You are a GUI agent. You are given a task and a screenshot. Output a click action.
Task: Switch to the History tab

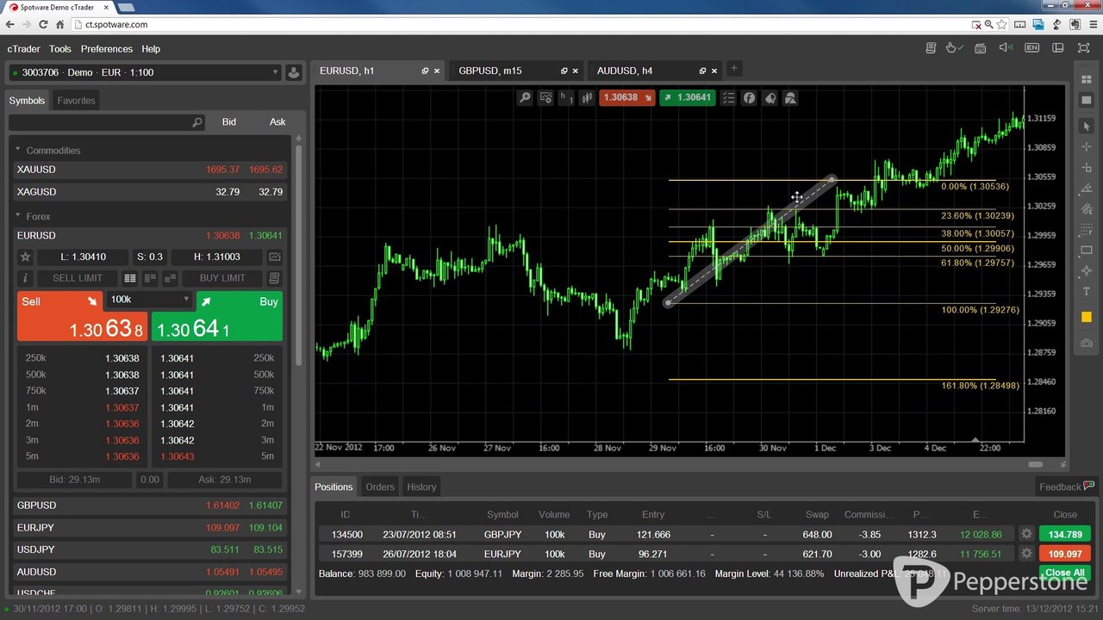pos(421,487)
